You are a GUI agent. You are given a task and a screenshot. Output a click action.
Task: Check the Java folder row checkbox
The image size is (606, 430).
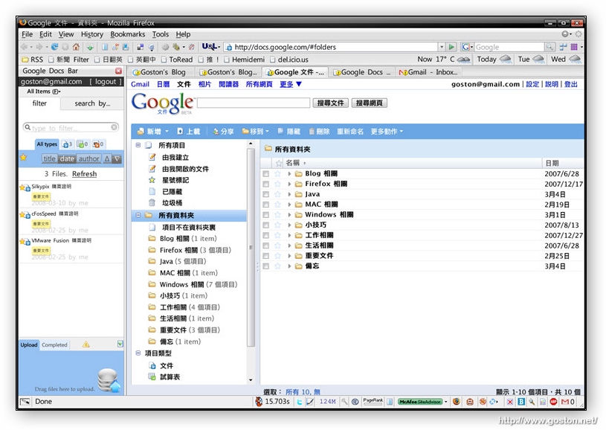(266, 194)
